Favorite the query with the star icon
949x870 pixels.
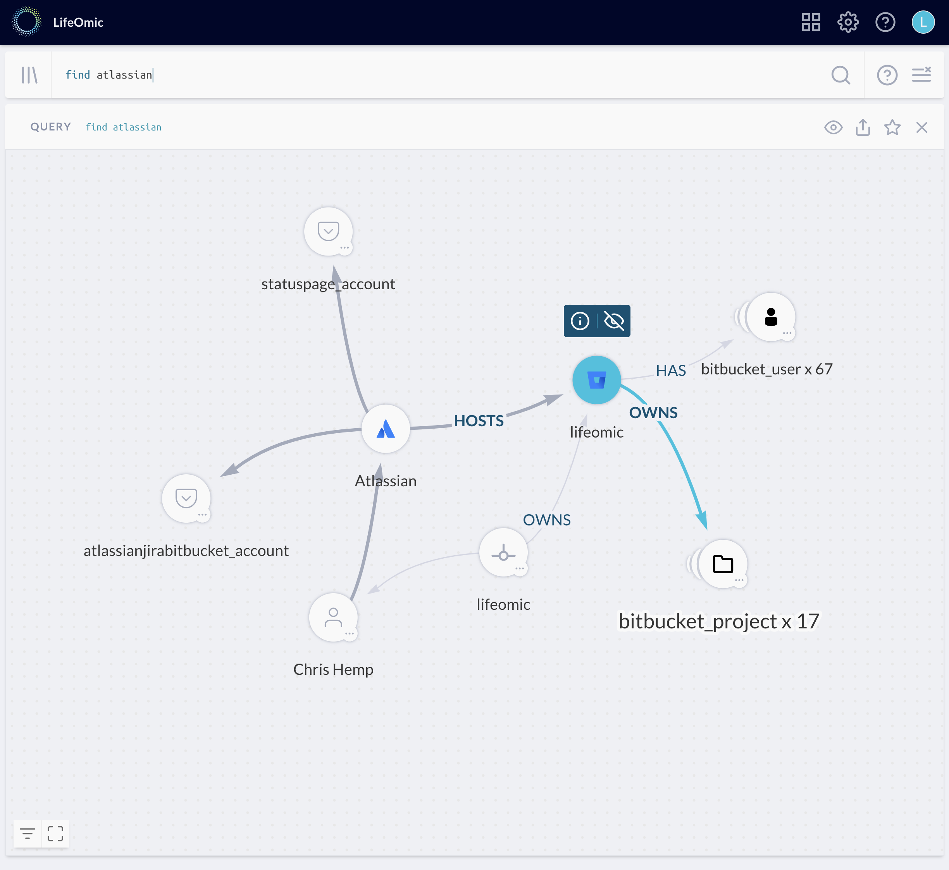[x=892, y=127]
